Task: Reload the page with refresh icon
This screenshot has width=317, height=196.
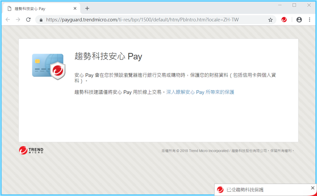Action: [x=28, y=20]
